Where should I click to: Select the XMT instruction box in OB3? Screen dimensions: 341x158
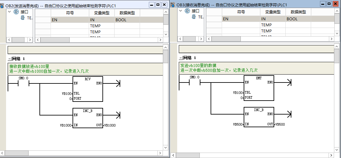tap(259, 88)
